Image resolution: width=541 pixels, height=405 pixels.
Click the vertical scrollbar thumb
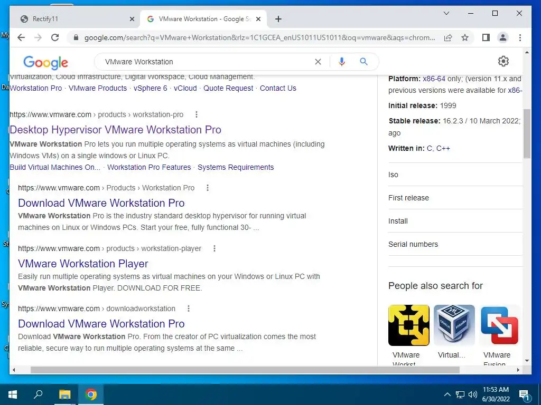(x=527, y=133)
